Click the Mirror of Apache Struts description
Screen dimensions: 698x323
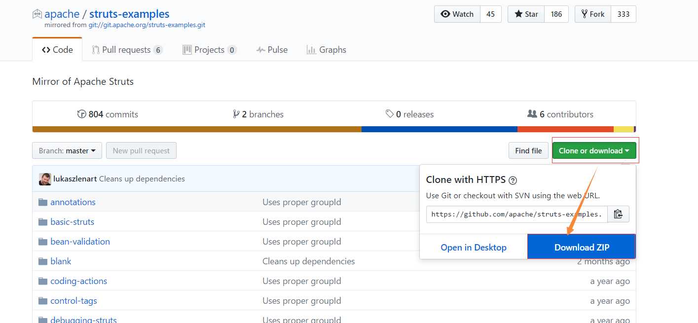(x=83, y=81)
